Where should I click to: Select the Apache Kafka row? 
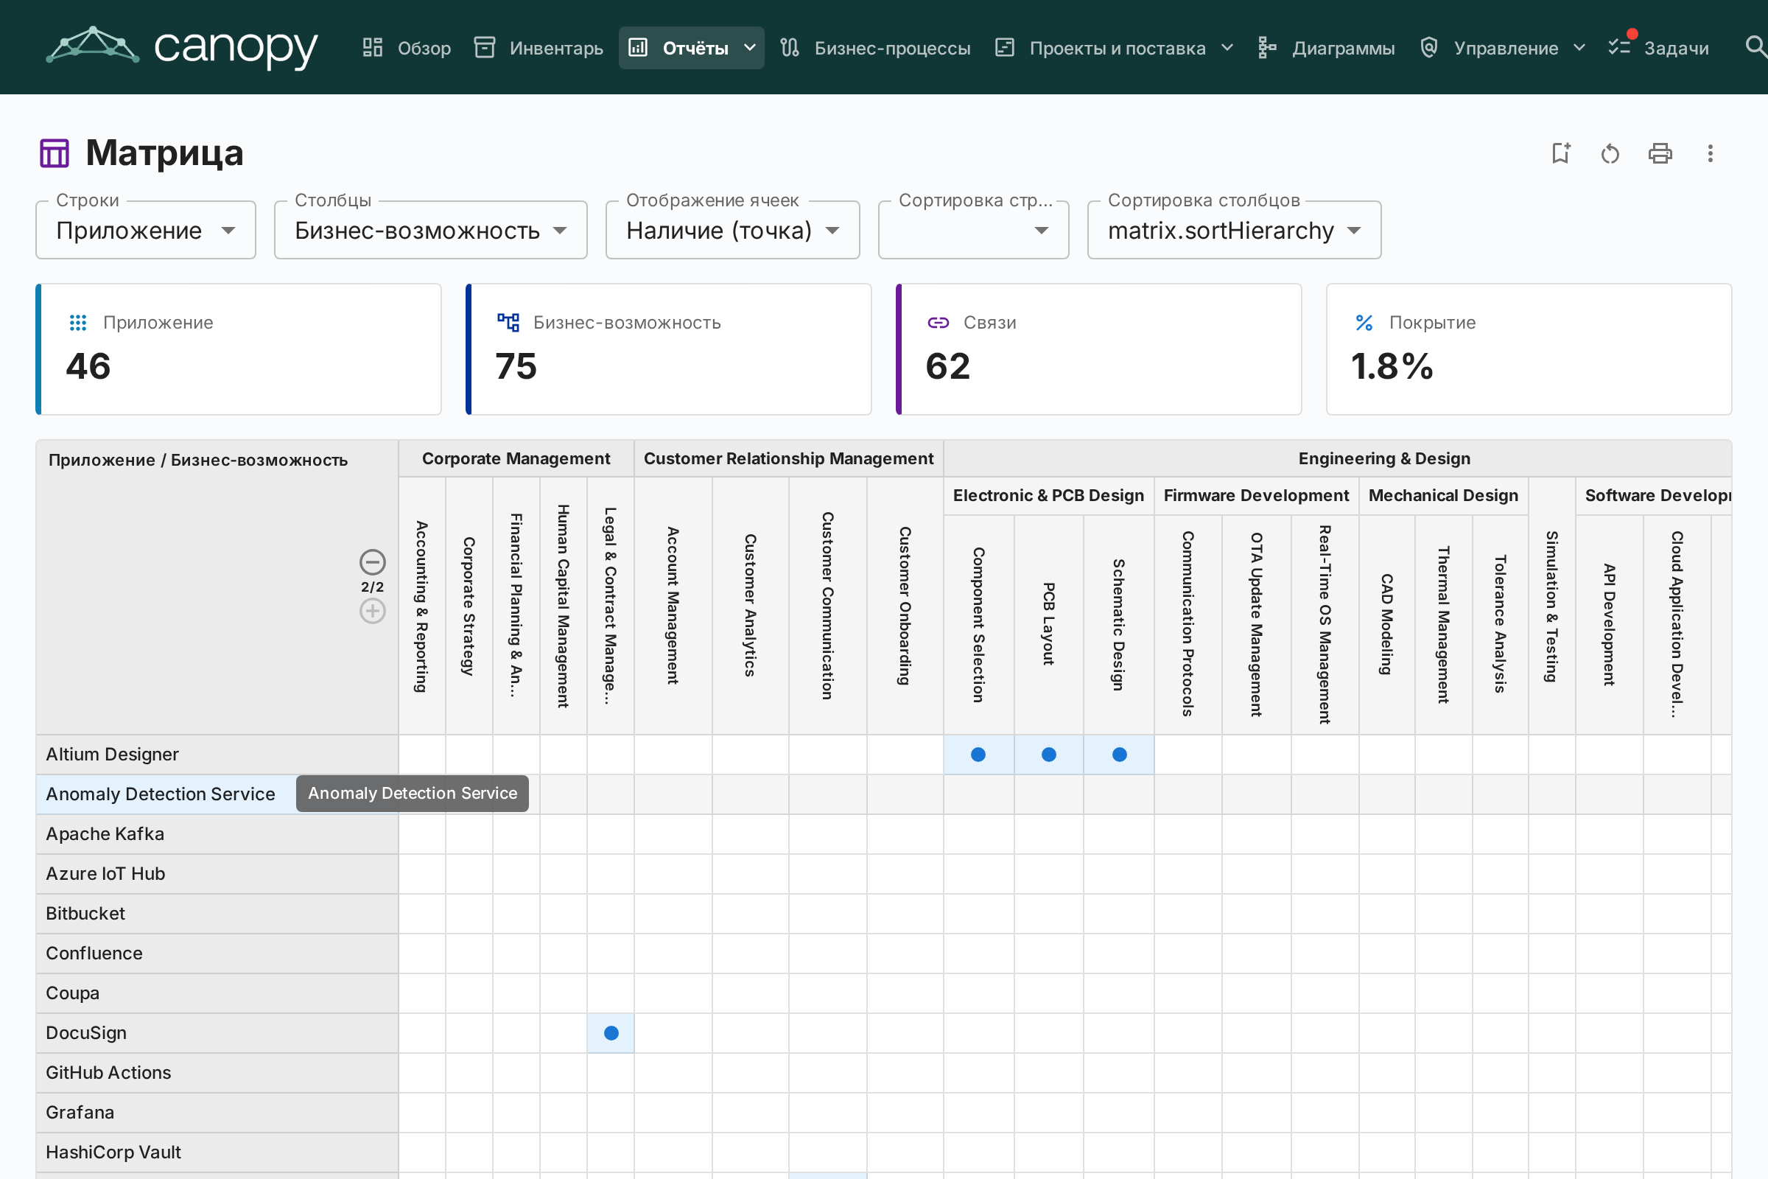pos(217,834)
